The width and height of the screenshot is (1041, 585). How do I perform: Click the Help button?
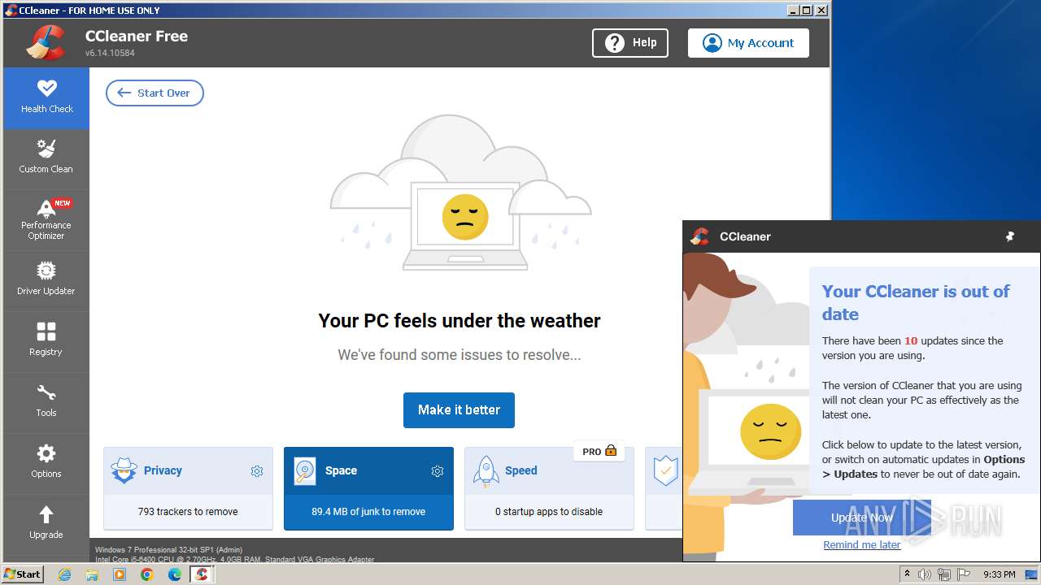point(630,43)
